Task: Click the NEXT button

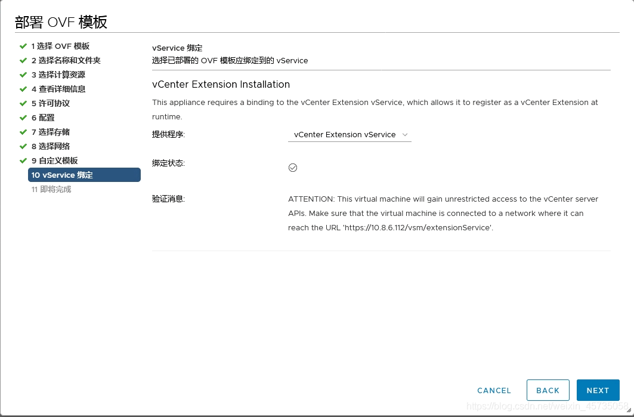Action: click(x=598, y=390)
